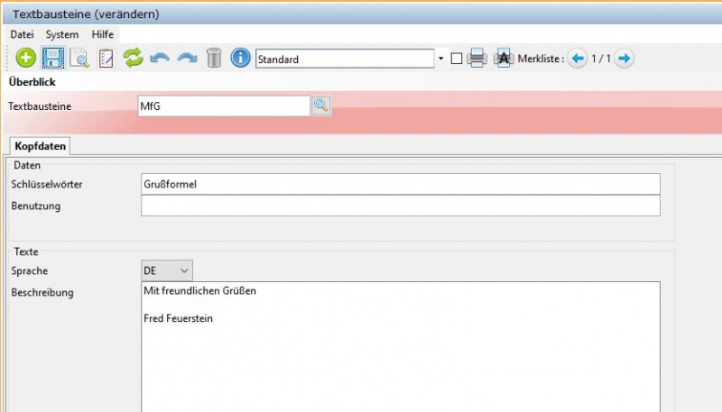Click the undo arrow icon
The width and height of the screenshot is (722, 412).
(x=160, y=59)
